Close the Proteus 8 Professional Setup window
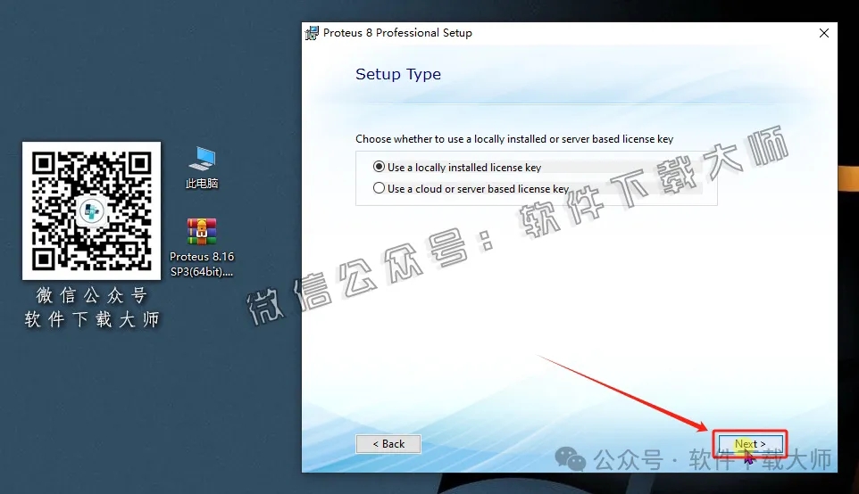 [x=824, y=33]
